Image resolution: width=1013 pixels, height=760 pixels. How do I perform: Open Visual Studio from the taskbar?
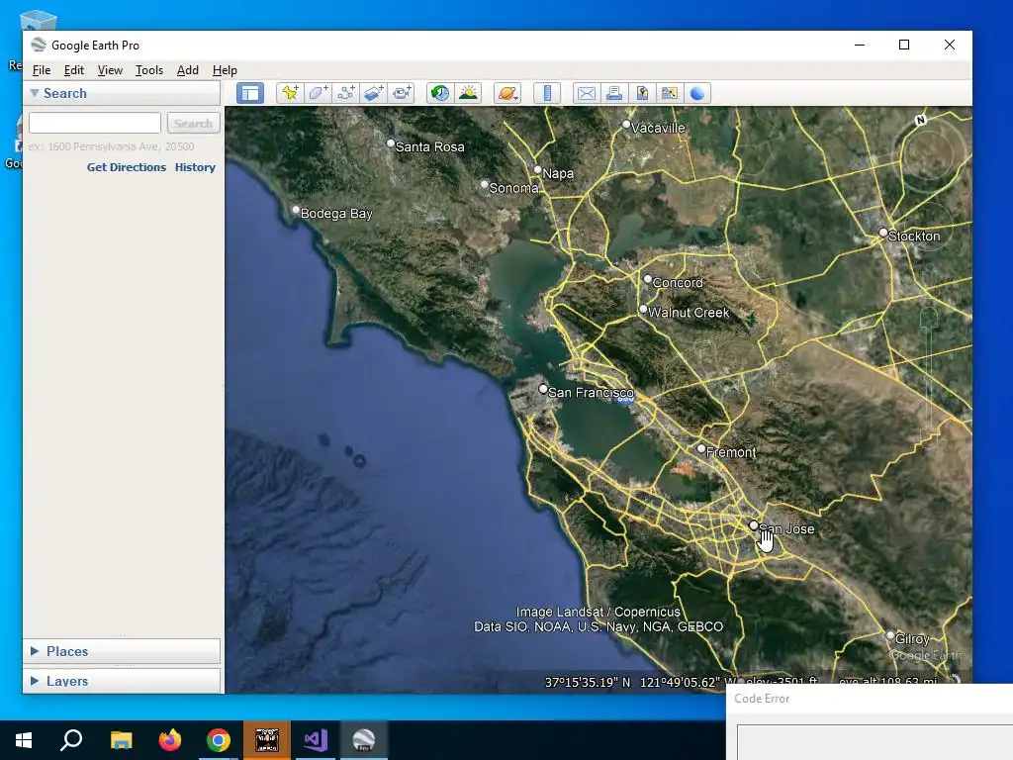[x=316, y=740]
